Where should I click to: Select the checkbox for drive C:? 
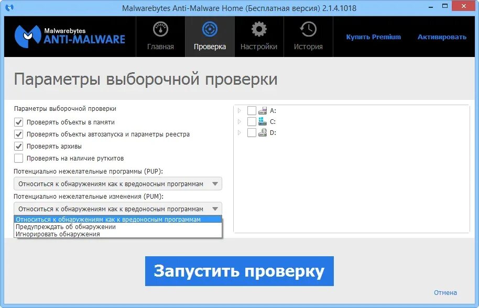(x=252, y=121)
